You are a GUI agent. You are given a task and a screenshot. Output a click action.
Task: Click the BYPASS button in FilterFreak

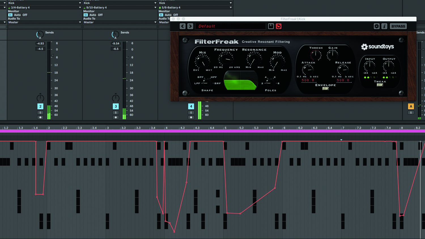398,26
